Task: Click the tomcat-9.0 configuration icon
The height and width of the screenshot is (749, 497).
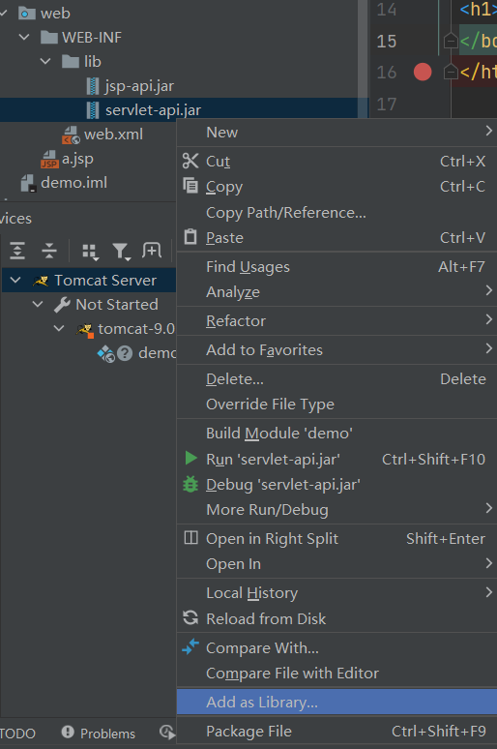Action: 84,330
